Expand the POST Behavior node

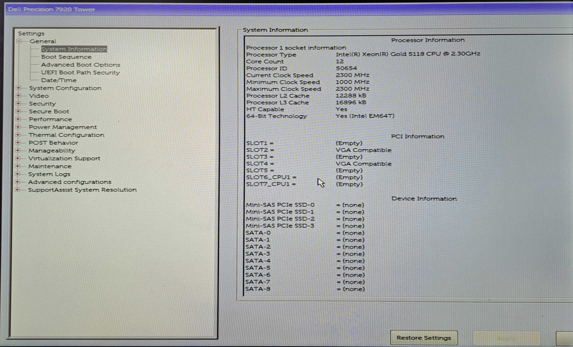tap(18, 143)
